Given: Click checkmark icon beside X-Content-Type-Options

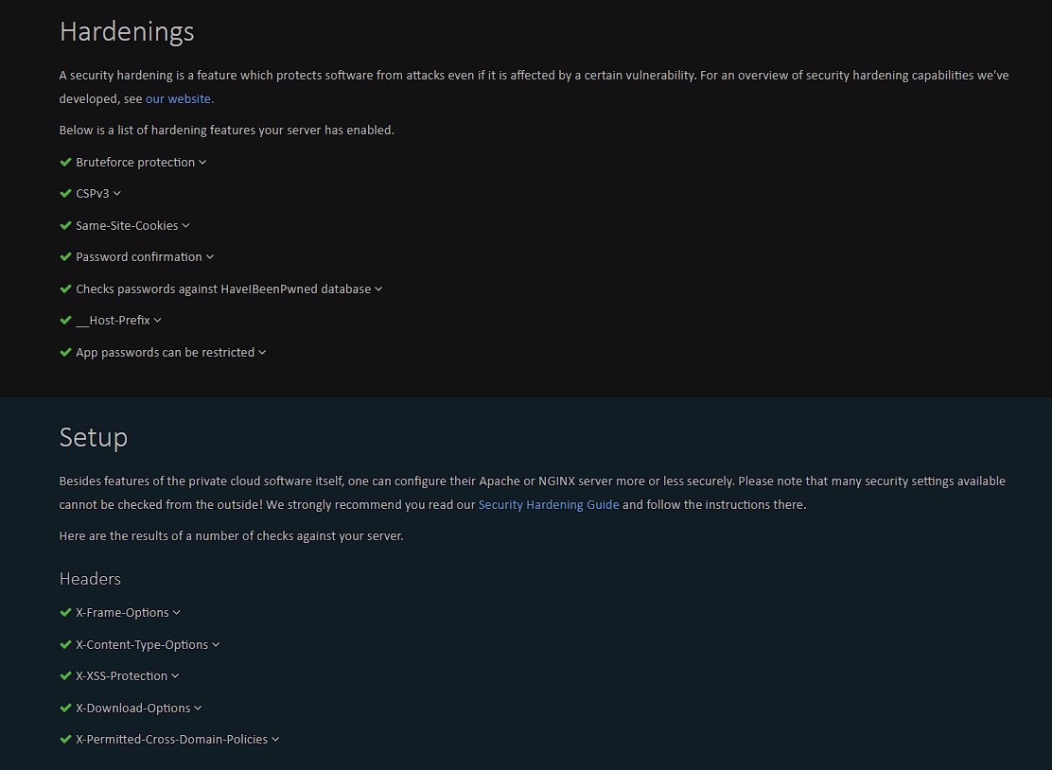Looking at the screenshot, I should point(65,645).
